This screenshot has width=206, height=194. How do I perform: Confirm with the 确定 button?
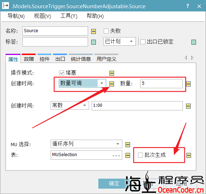tap(114, 184)
